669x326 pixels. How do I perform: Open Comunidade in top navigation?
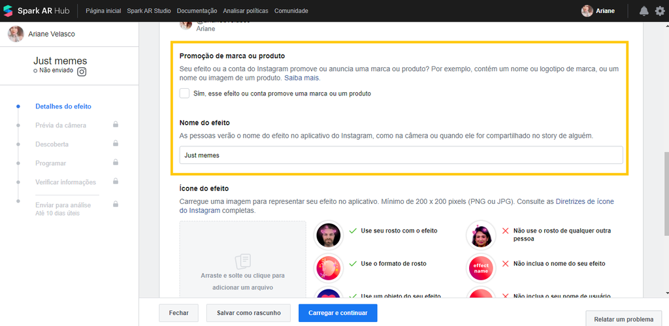[x=291, y=11]
